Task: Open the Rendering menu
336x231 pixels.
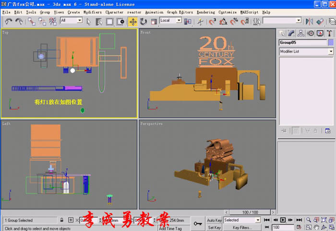Action: [x=206, y=12]
